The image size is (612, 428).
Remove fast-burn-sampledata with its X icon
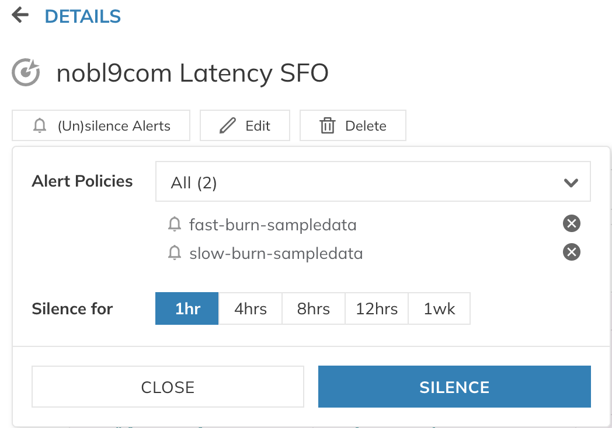pyautogui.click(x=571, y=223)
